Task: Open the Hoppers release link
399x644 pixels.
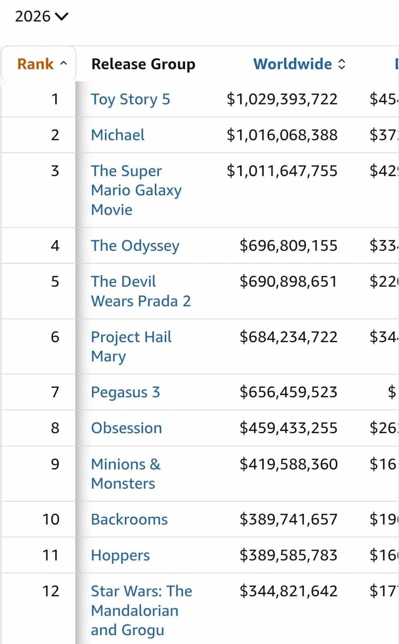Action: [x=120, y=555]
